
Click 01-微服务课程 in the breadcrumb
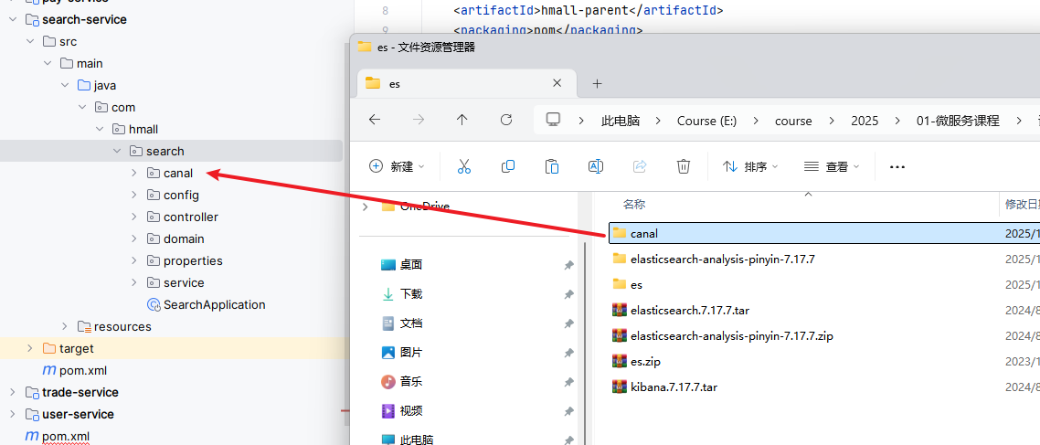(x=958, y=121)
